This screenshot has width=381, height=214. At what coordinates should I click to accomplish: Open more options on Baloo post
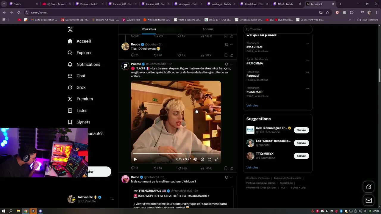(232, 177)
